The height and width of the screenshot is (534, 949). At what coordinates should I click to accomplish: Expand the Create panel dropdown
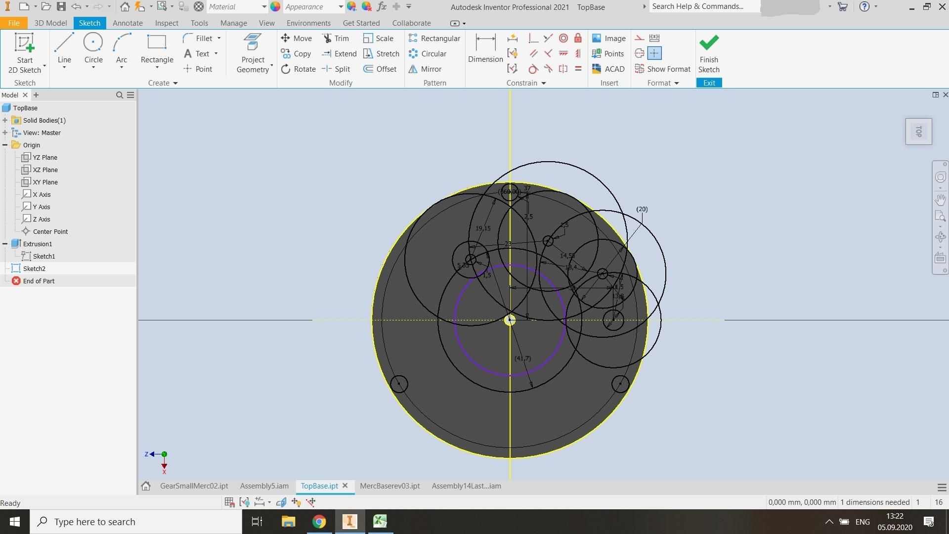tap(174, 83)
